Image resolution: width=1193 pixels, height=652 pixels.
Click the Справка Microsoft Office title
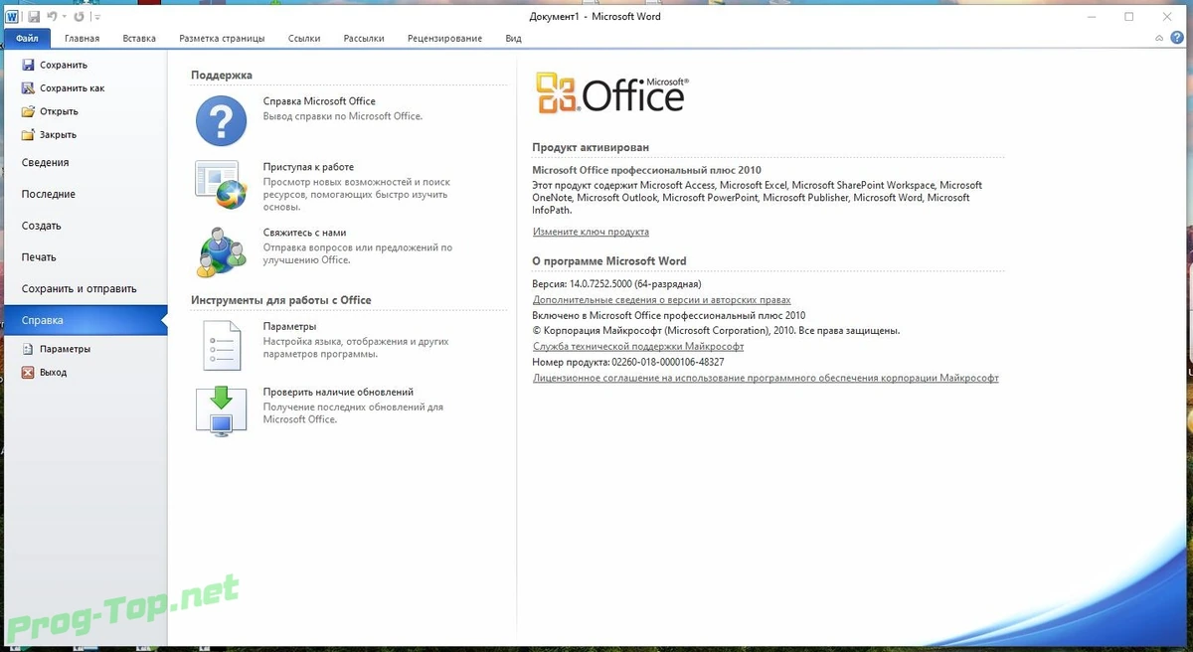319,101
